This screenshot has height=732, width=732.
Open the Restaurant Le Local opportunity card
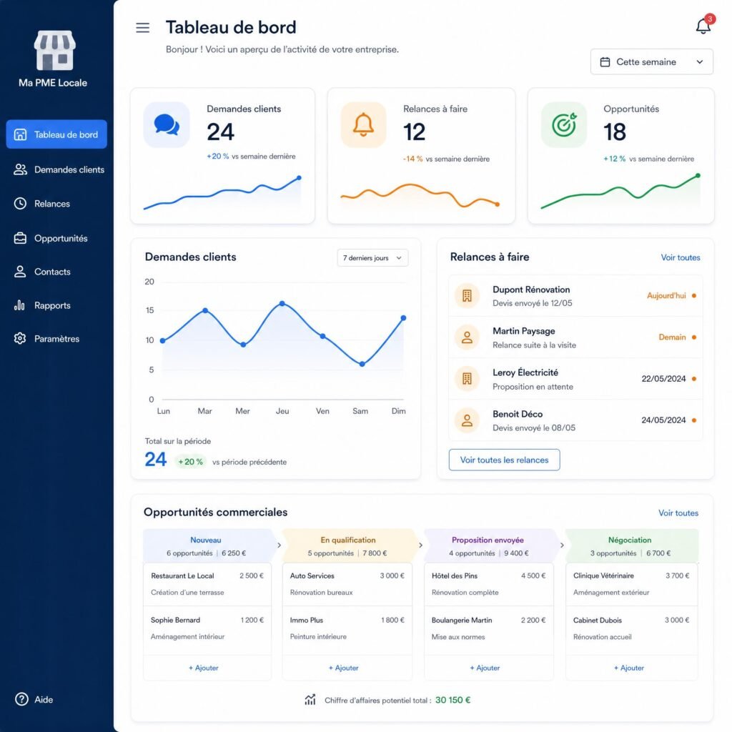click(207, 584)
